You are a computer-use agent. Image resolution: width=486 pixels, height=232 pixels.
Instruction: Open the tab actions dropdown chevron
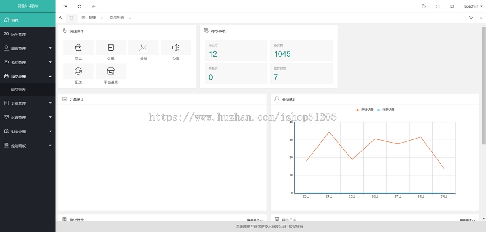tap(481, 18)
